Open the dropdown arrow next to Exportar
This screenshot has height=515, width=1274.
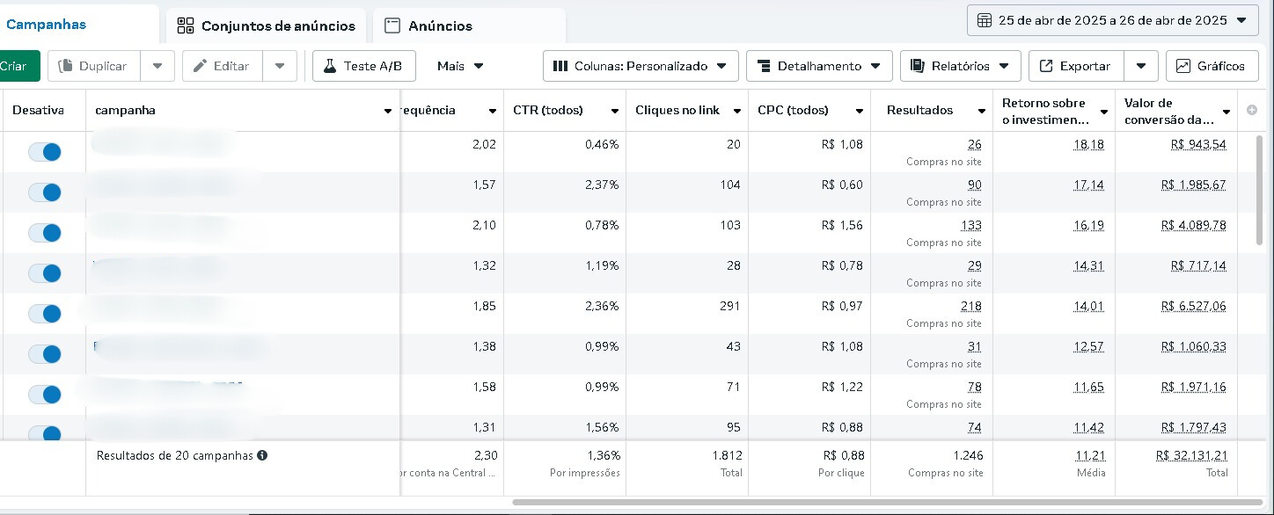tap(1141, 66)
